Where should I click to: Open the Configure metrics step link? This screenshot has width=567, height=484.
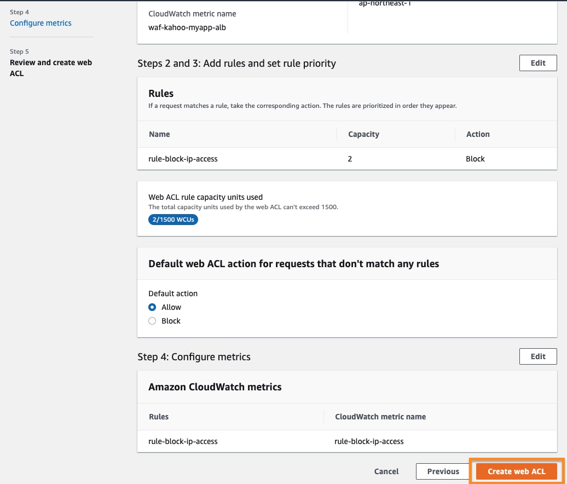click(x=40, y=23)
